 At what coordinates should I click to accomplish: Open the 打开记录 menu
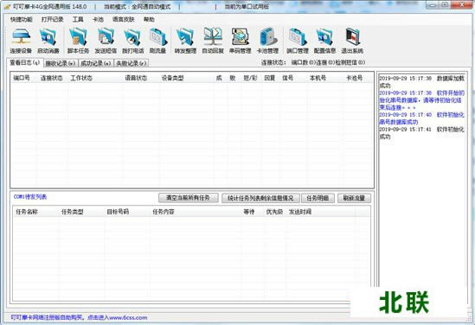(52, 19)
